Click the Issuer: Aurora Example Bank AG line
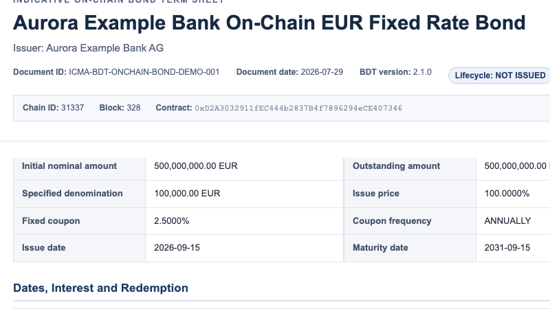 pyautogui.click(x=89, y=48)
